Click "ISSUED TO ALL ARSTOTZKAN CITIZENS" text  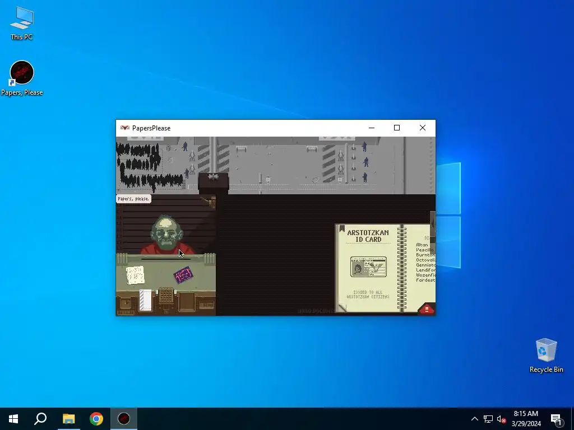pos(368,295)
